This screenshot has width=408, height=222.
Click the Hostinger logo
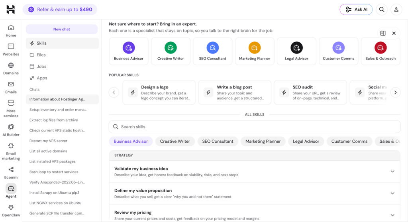point(11,10)
